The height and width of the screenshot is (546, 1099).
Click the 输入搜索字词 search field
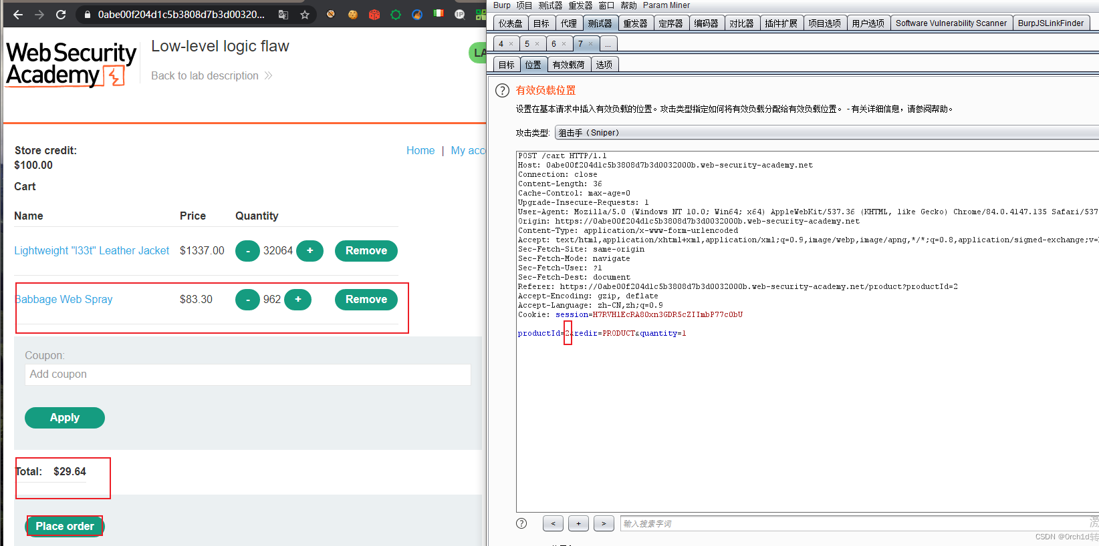(859, 524)
